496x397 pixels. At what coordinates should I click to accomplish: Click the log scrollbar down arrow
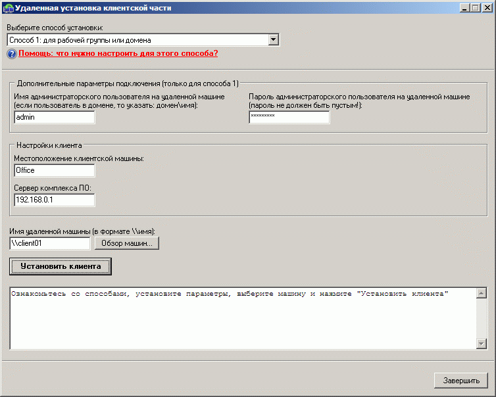481,344
